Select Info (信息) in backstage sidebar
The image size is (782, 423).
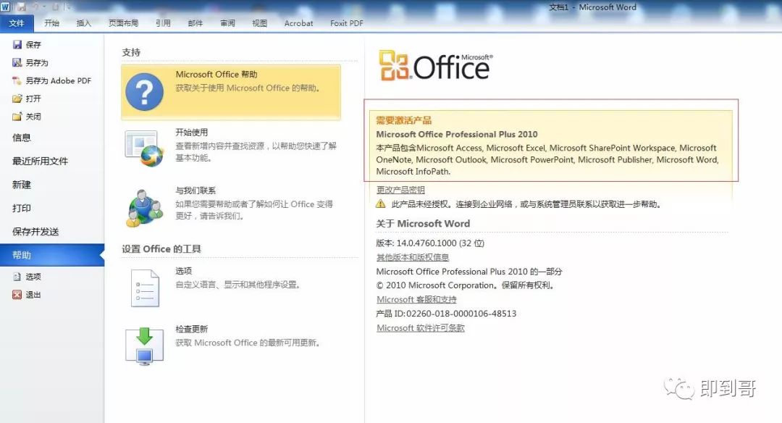(22, 138)
